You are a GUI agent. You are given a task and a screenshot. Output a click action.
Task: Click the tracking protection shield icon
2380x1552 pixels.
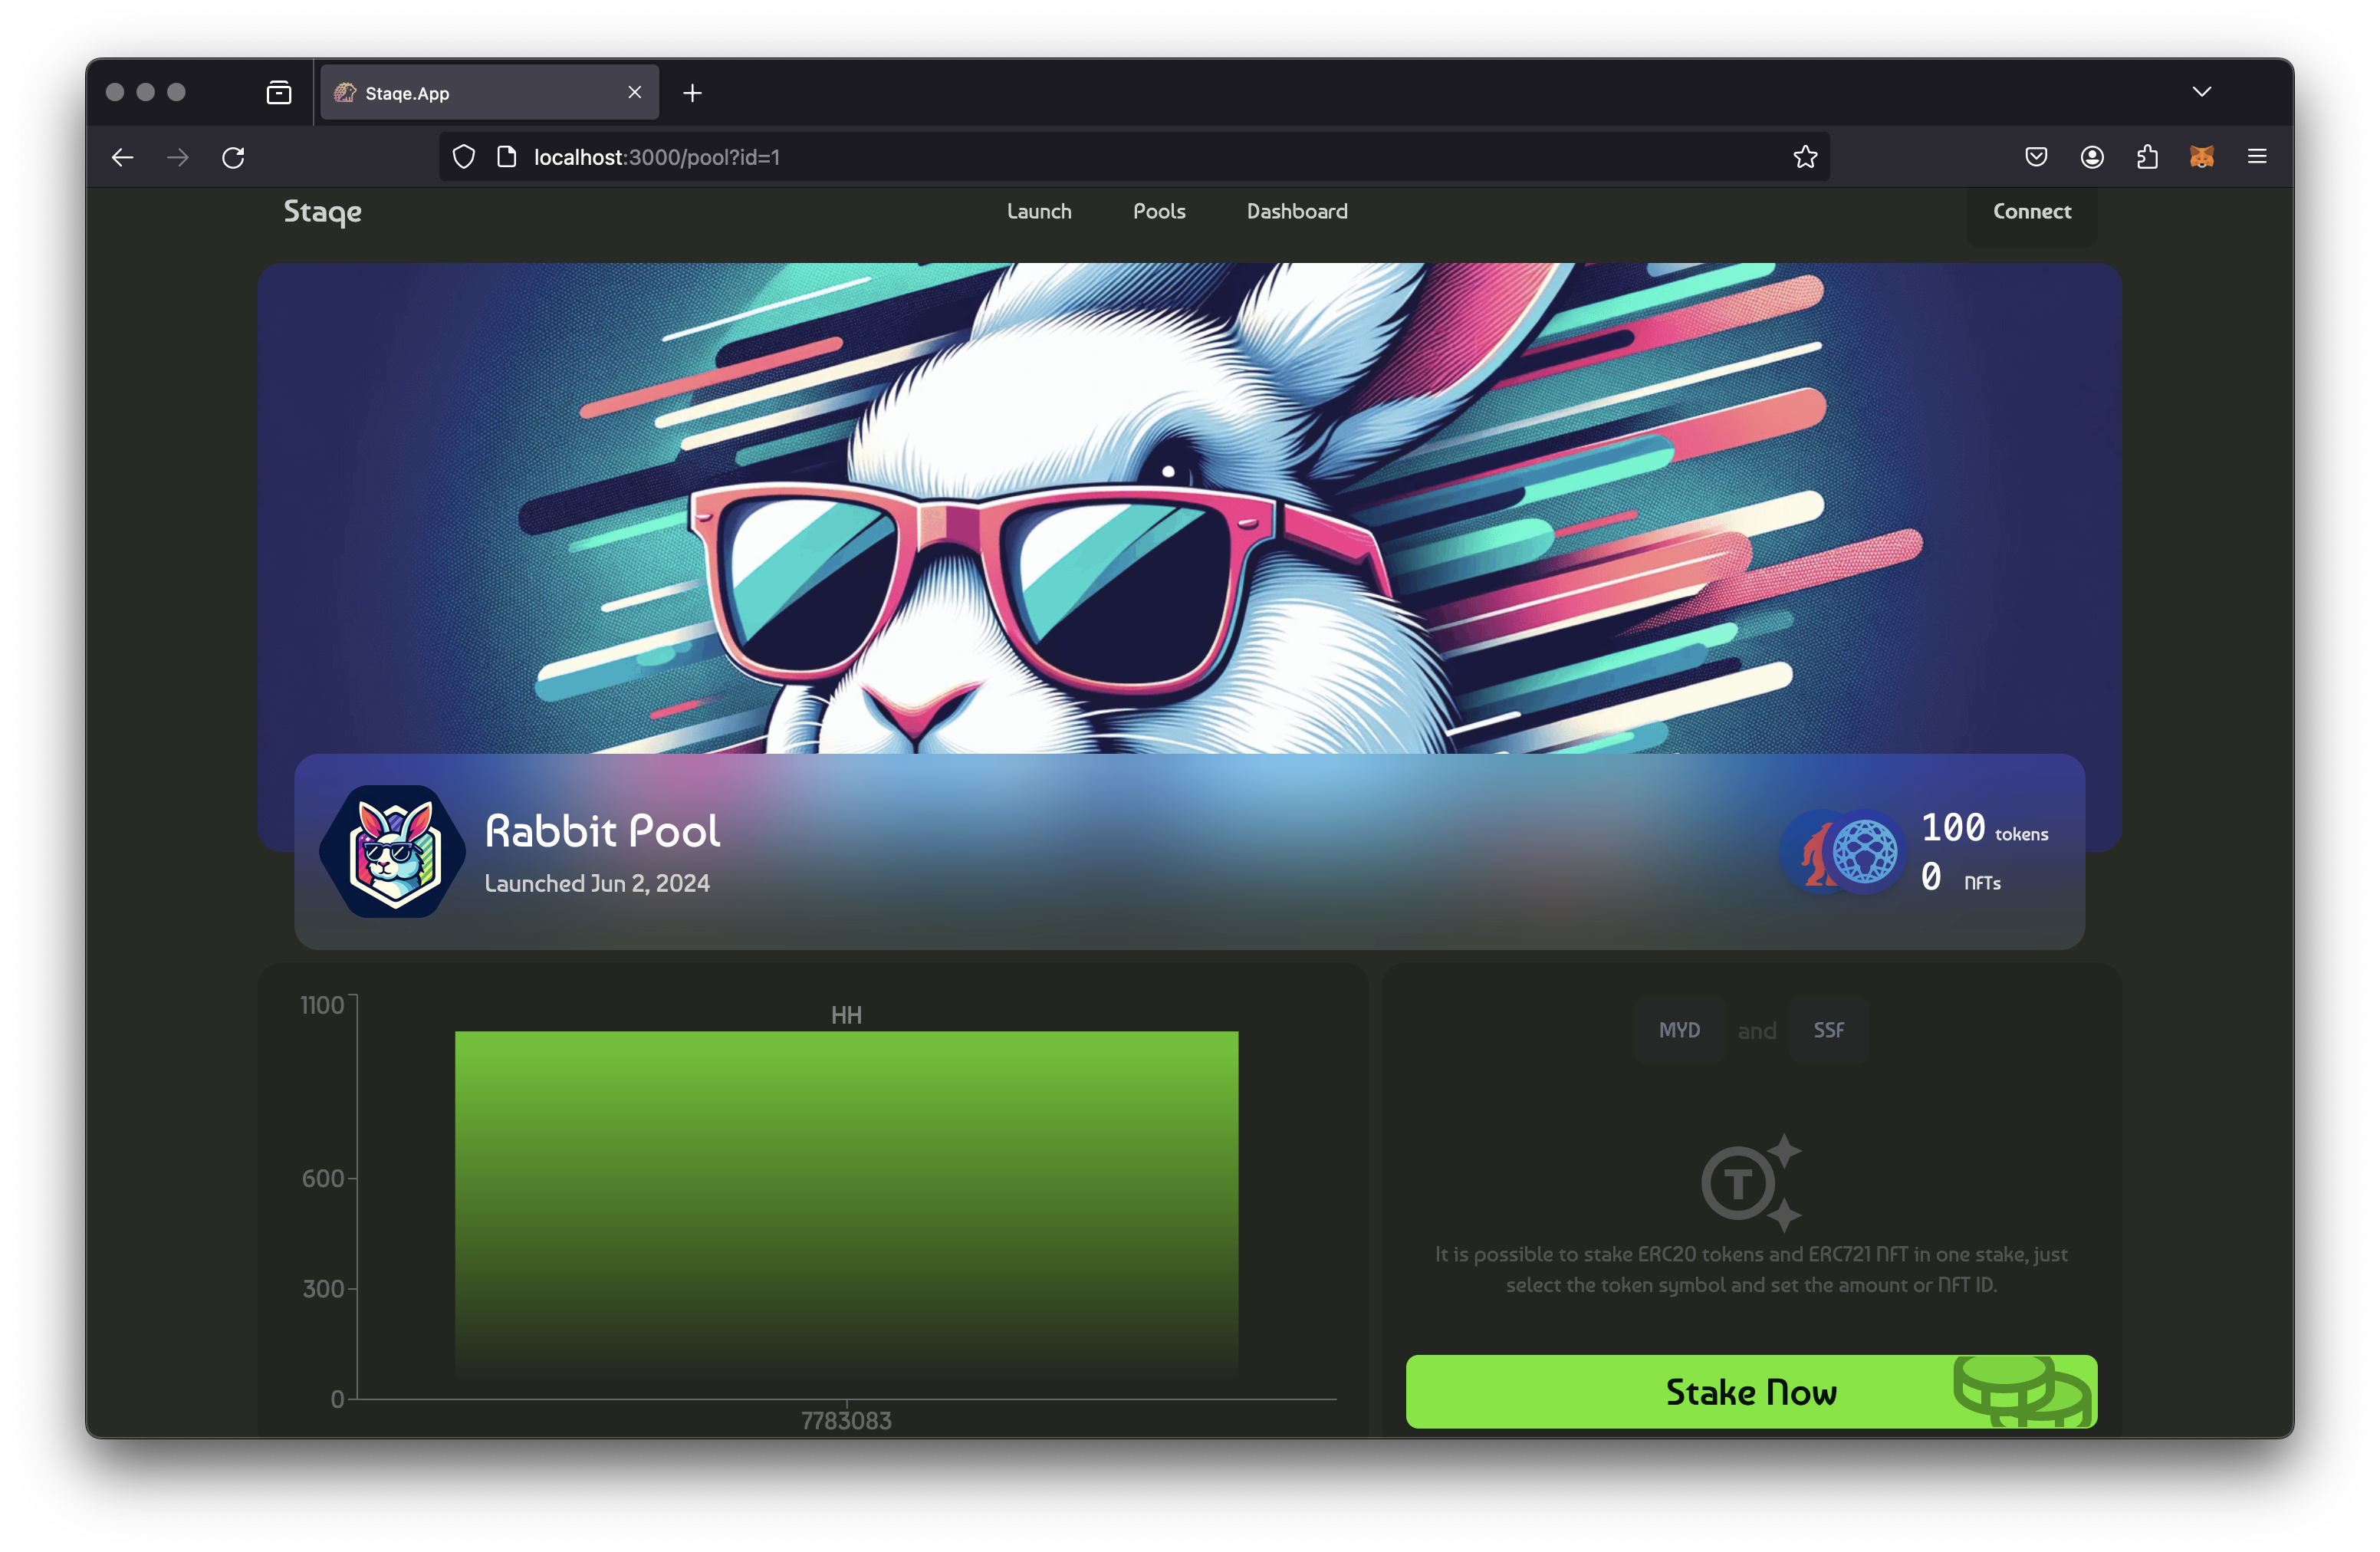464,157
